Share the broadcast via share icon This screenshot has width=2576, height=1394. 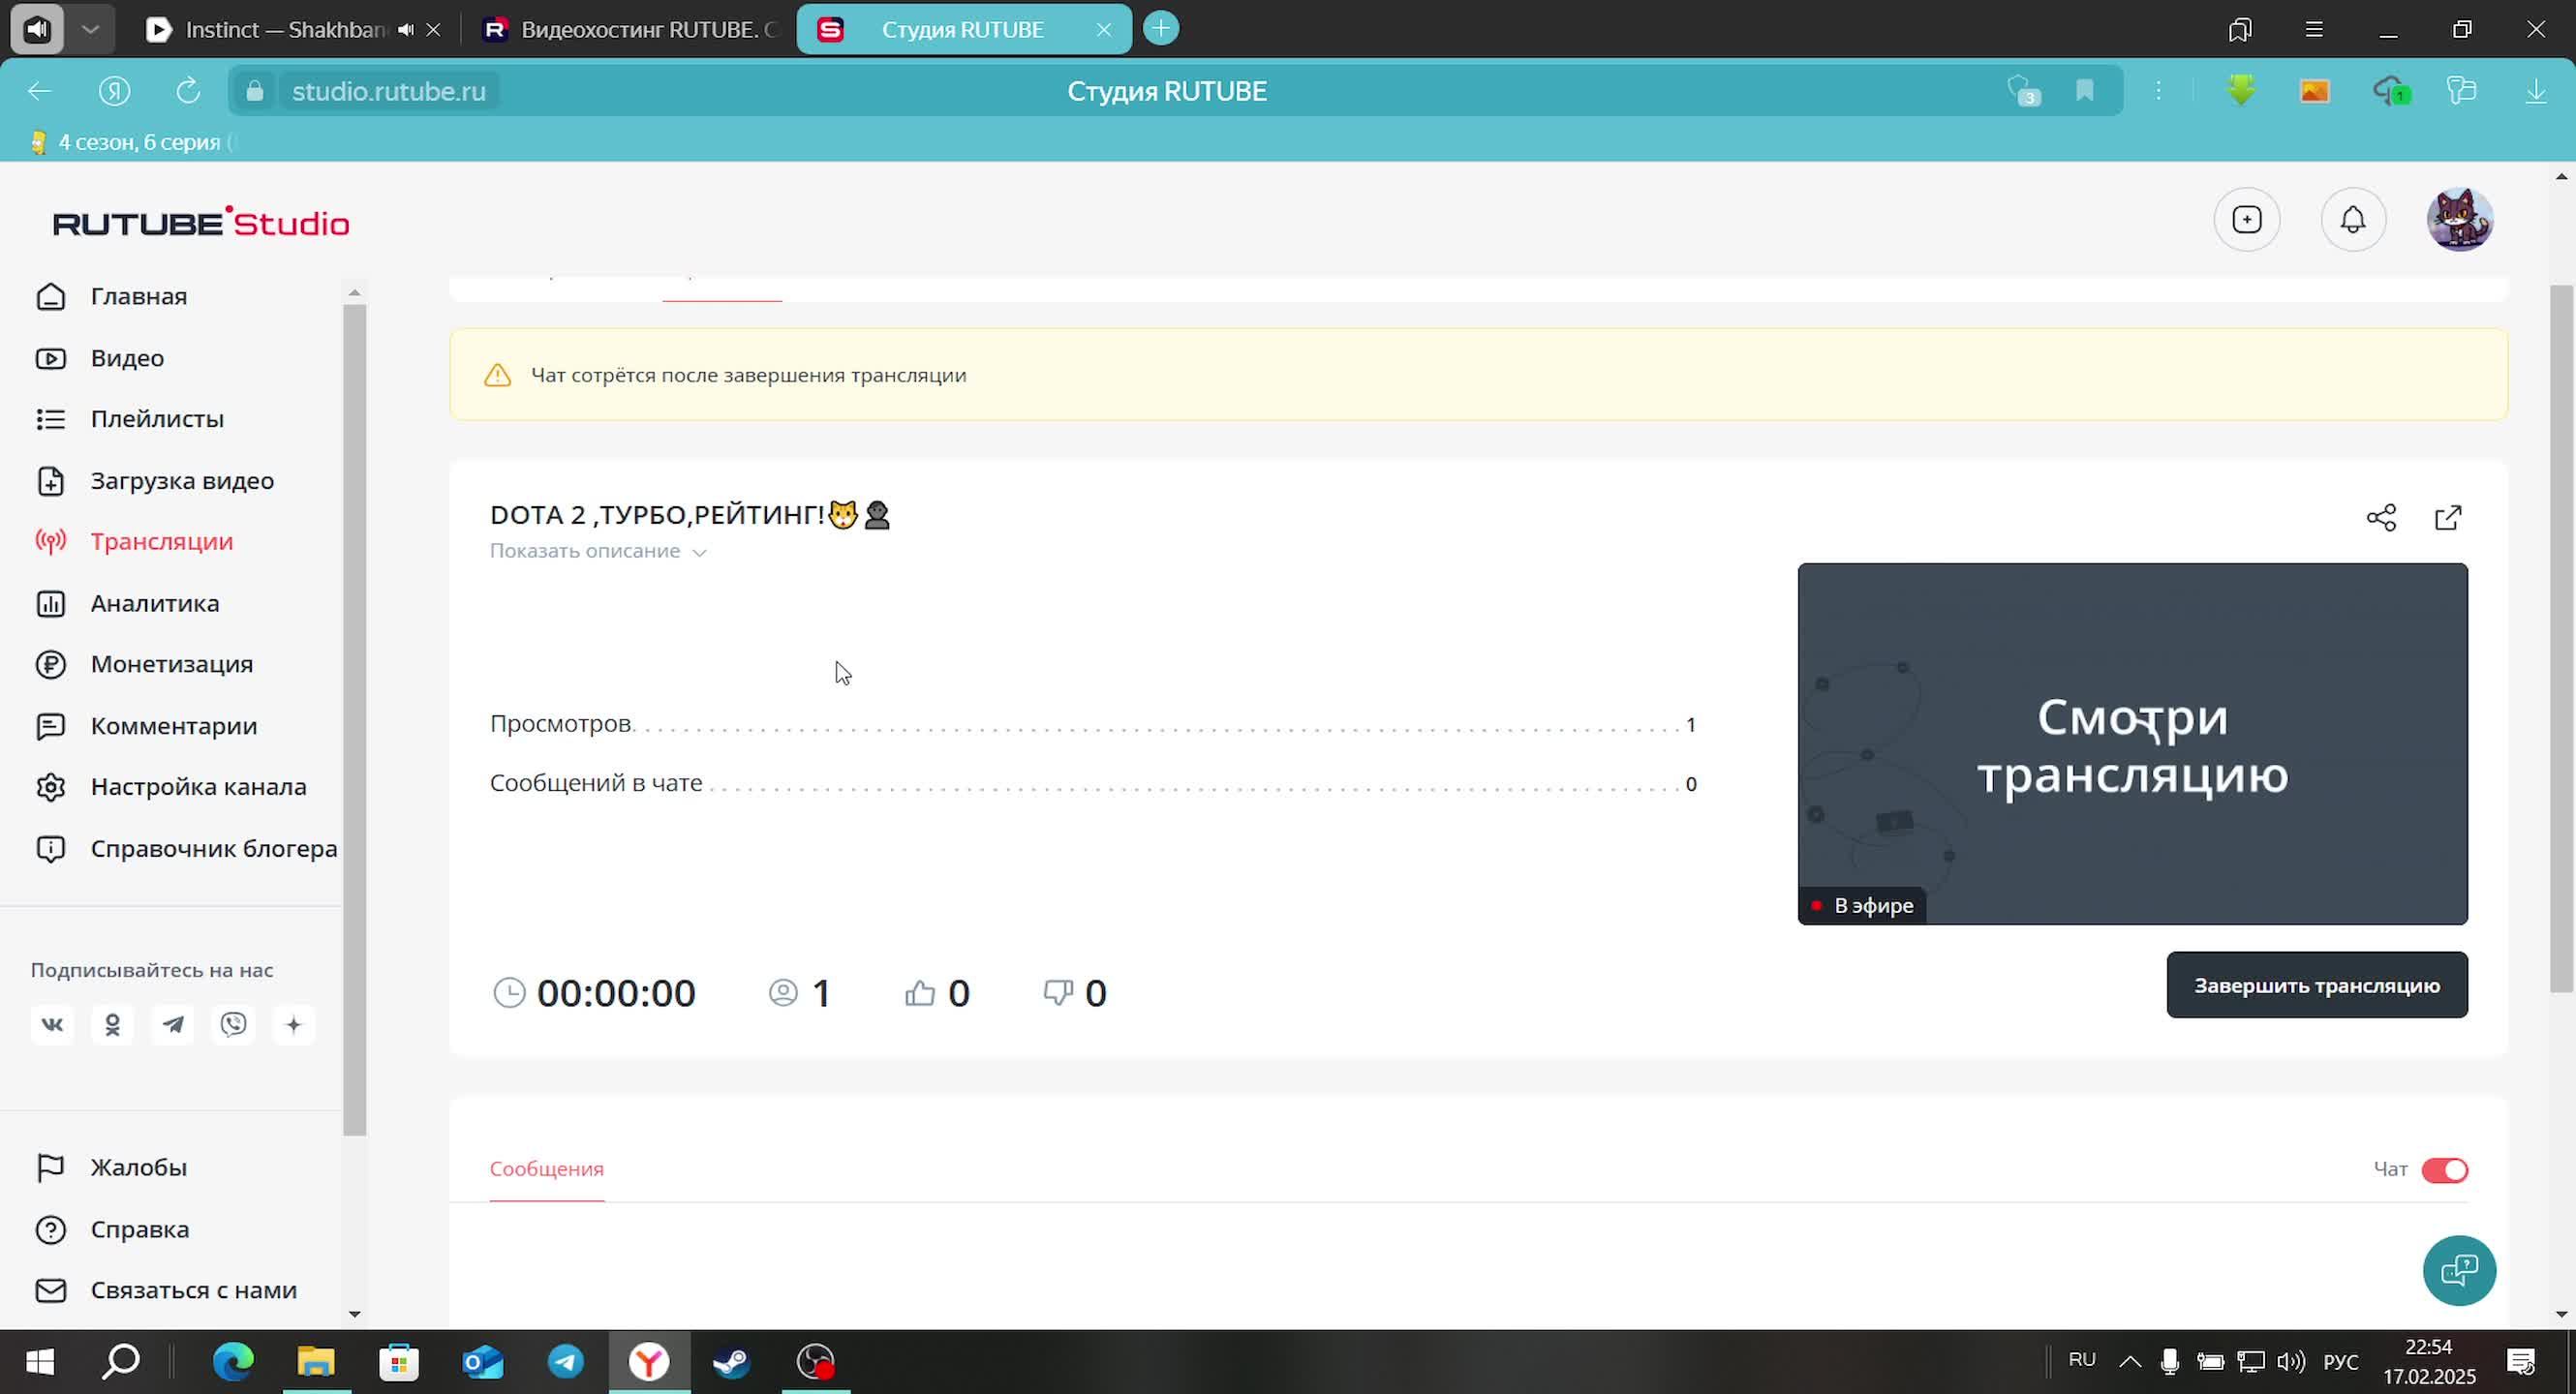click(x=2381, y=518)
